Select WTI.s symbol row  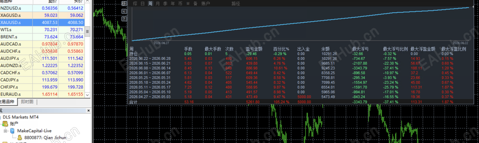pos(42,30)
